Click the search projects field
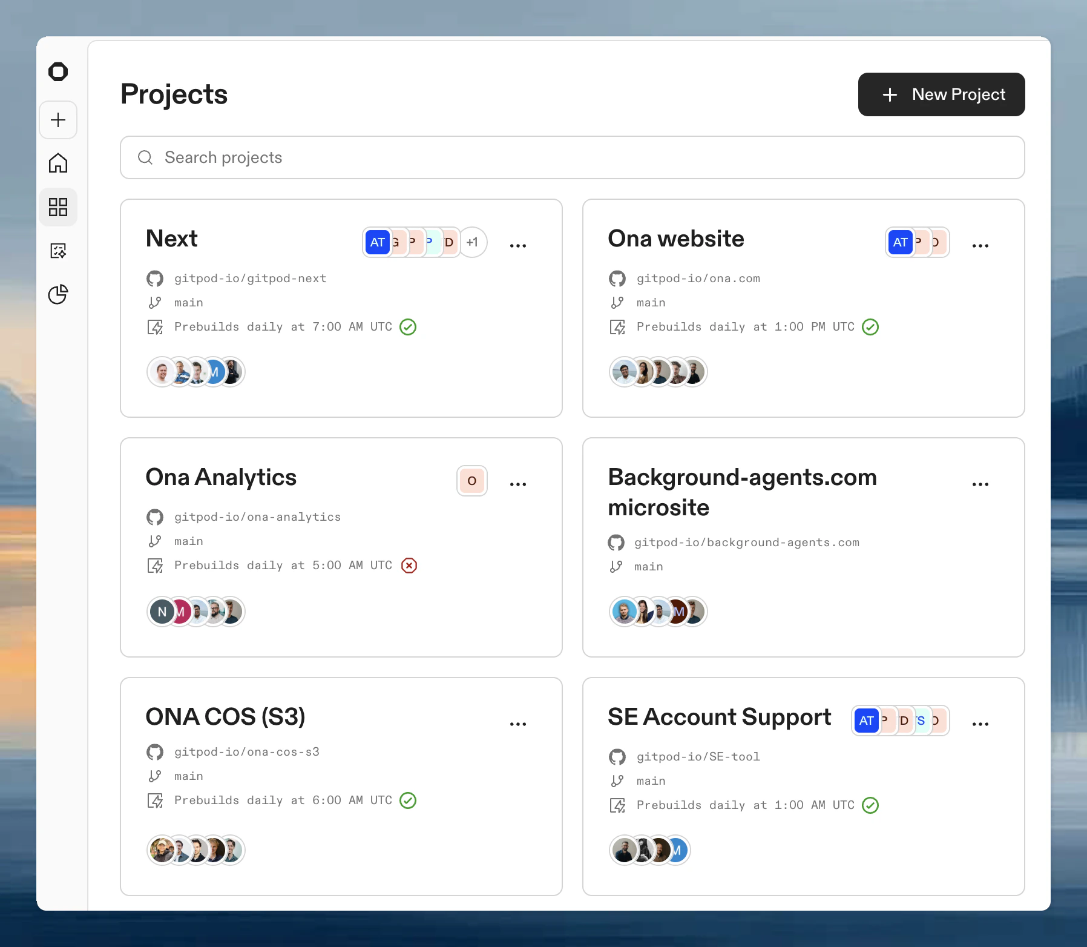Screen dimensions: 1087x947 [x=572, y=157]
